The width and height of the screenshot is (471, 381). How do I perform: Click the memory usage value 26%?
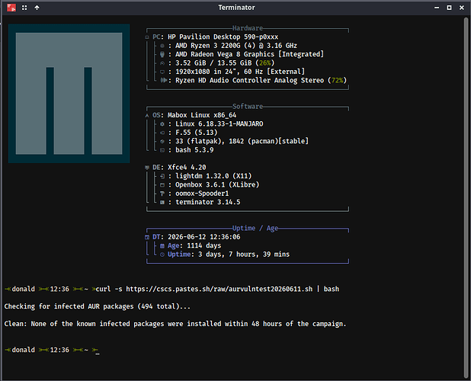[265, 63]
